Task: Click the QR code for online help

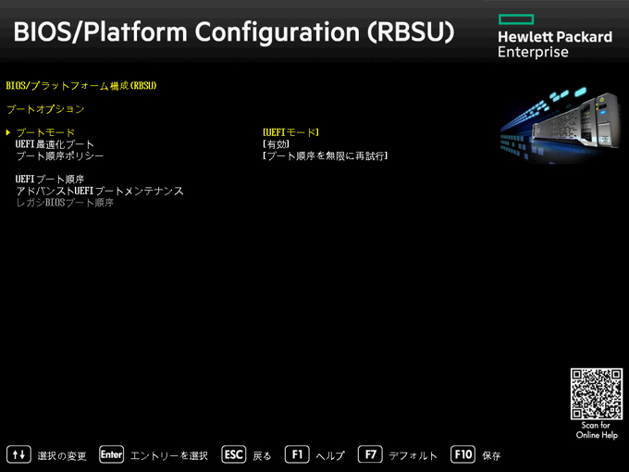Action: coord(597,393)
